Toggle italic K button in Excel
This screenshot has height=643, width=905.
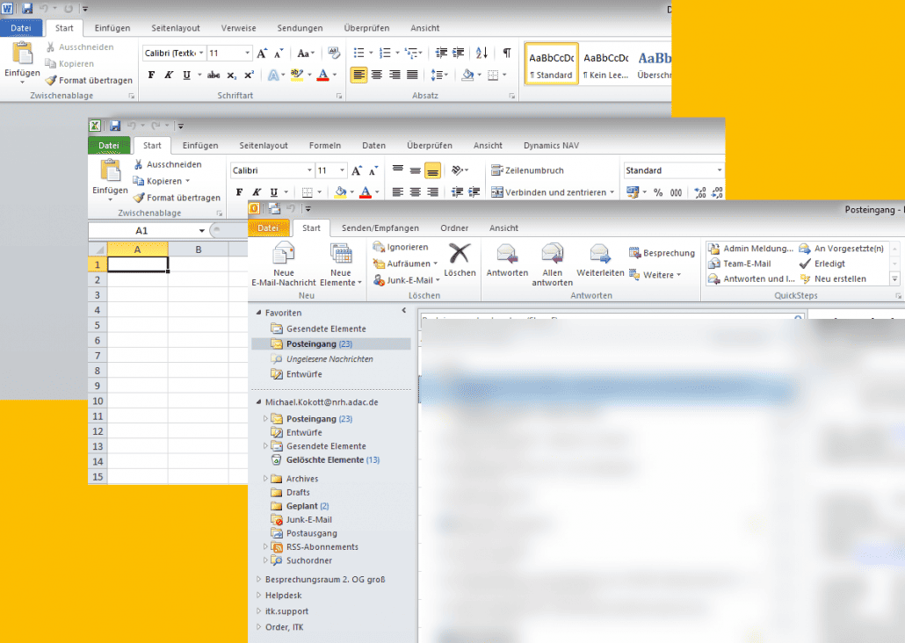[257, 192]
